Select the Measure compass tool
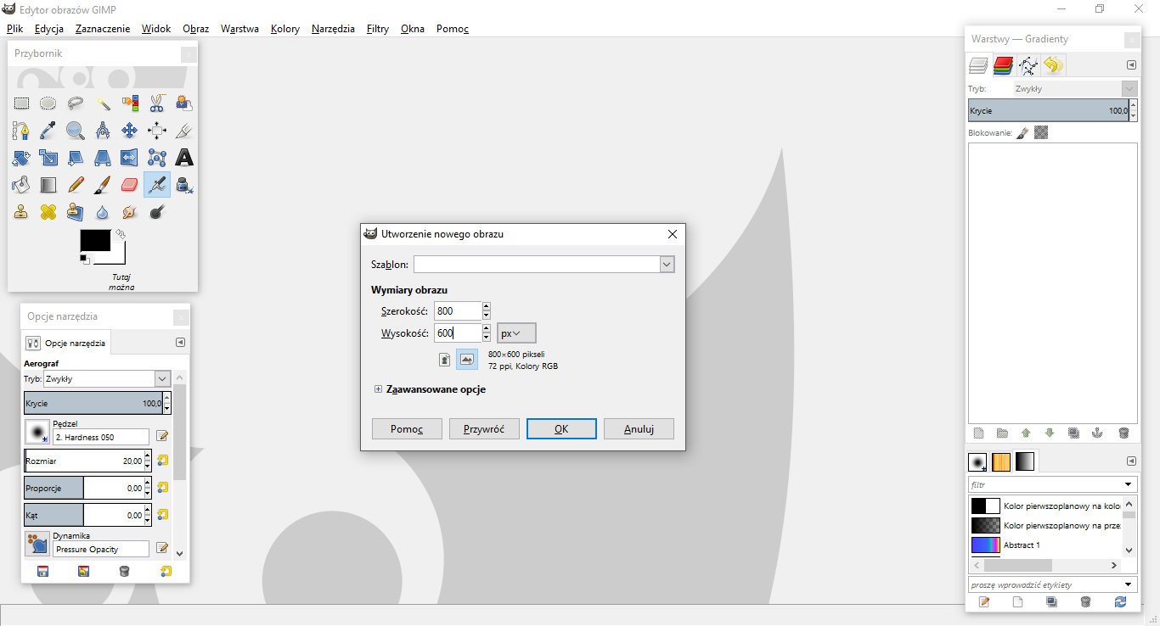Viewport: 1160px width, 626px height. click(103, 131)
